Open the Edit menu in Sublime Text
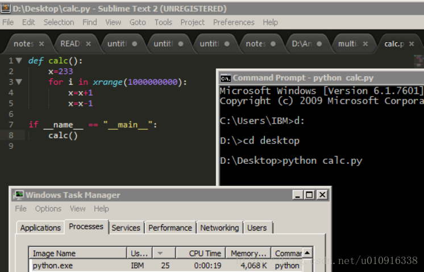This screenshot has height=272, width=424. tap(28, 22)
